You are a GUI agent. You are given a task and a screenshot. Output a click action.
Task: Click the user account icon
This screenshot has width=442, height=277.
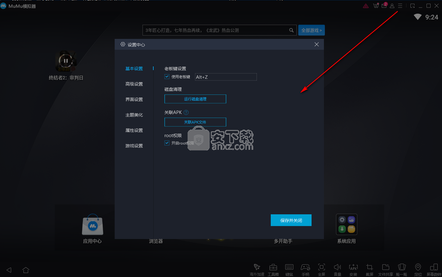(x=392, y=6)
